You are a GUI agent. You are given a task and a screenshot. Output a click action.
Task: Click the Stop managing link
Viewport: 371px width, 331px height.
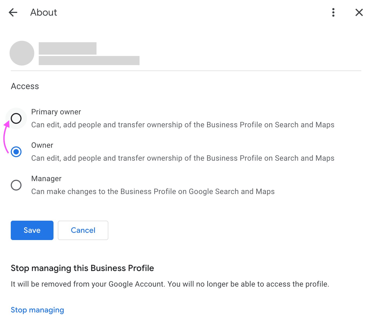(37, 310)
